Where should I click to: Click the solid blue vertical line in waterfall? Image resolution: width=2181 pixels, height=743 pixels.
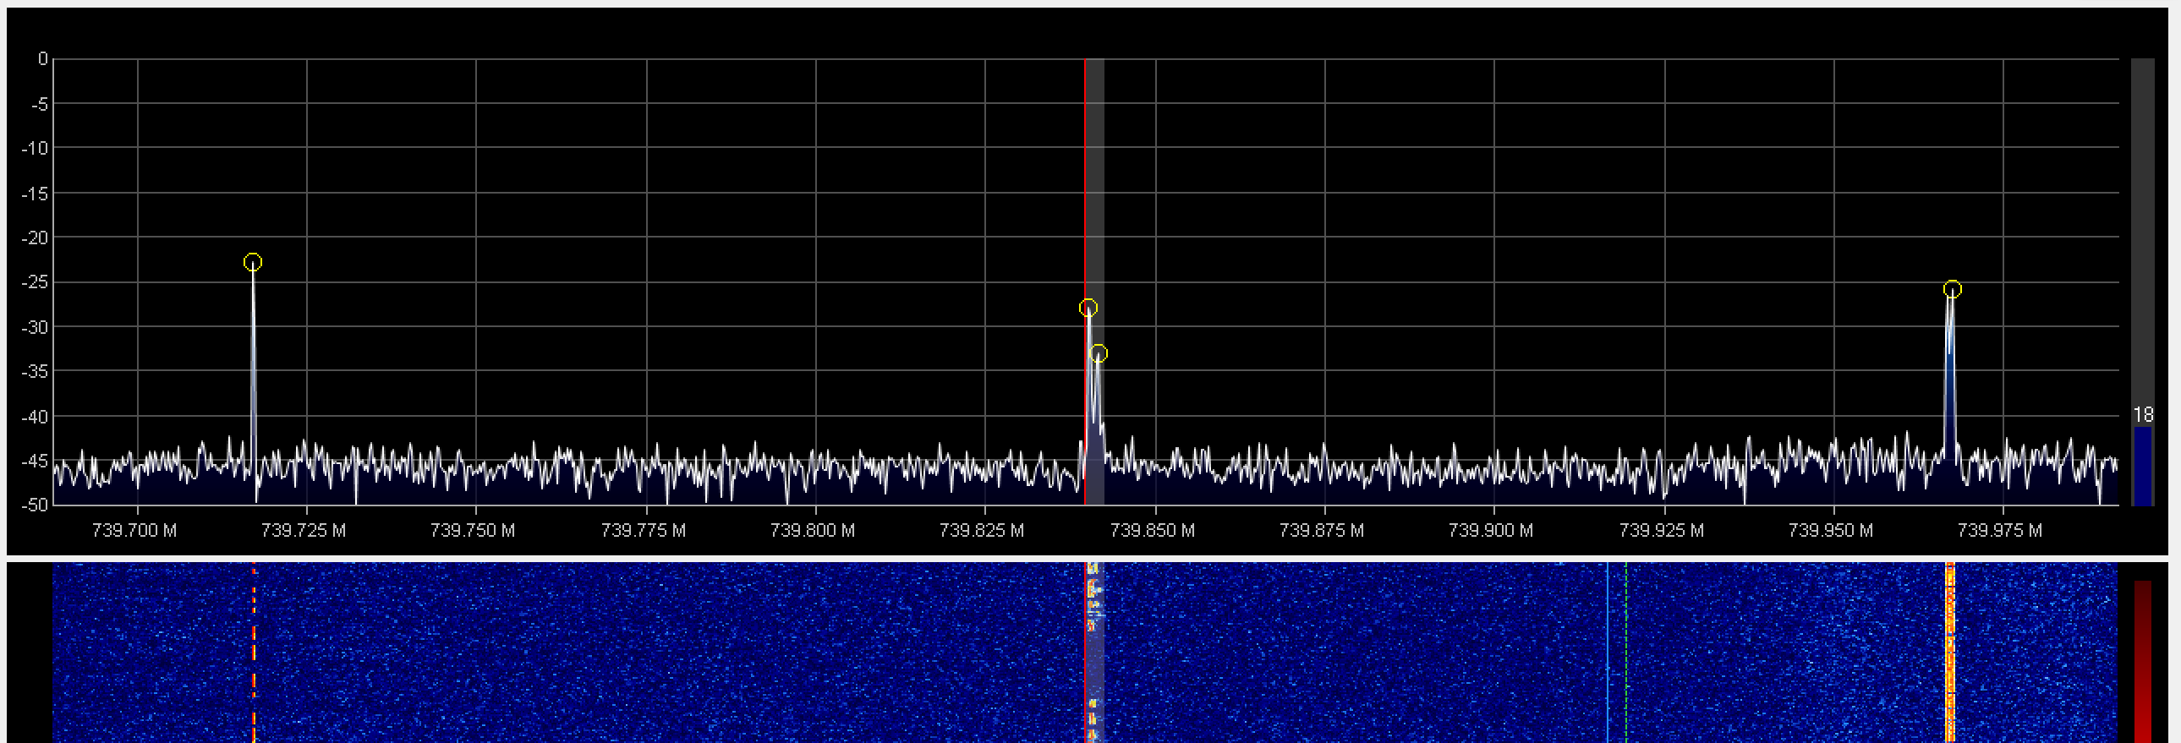[x=1607, y=653]
